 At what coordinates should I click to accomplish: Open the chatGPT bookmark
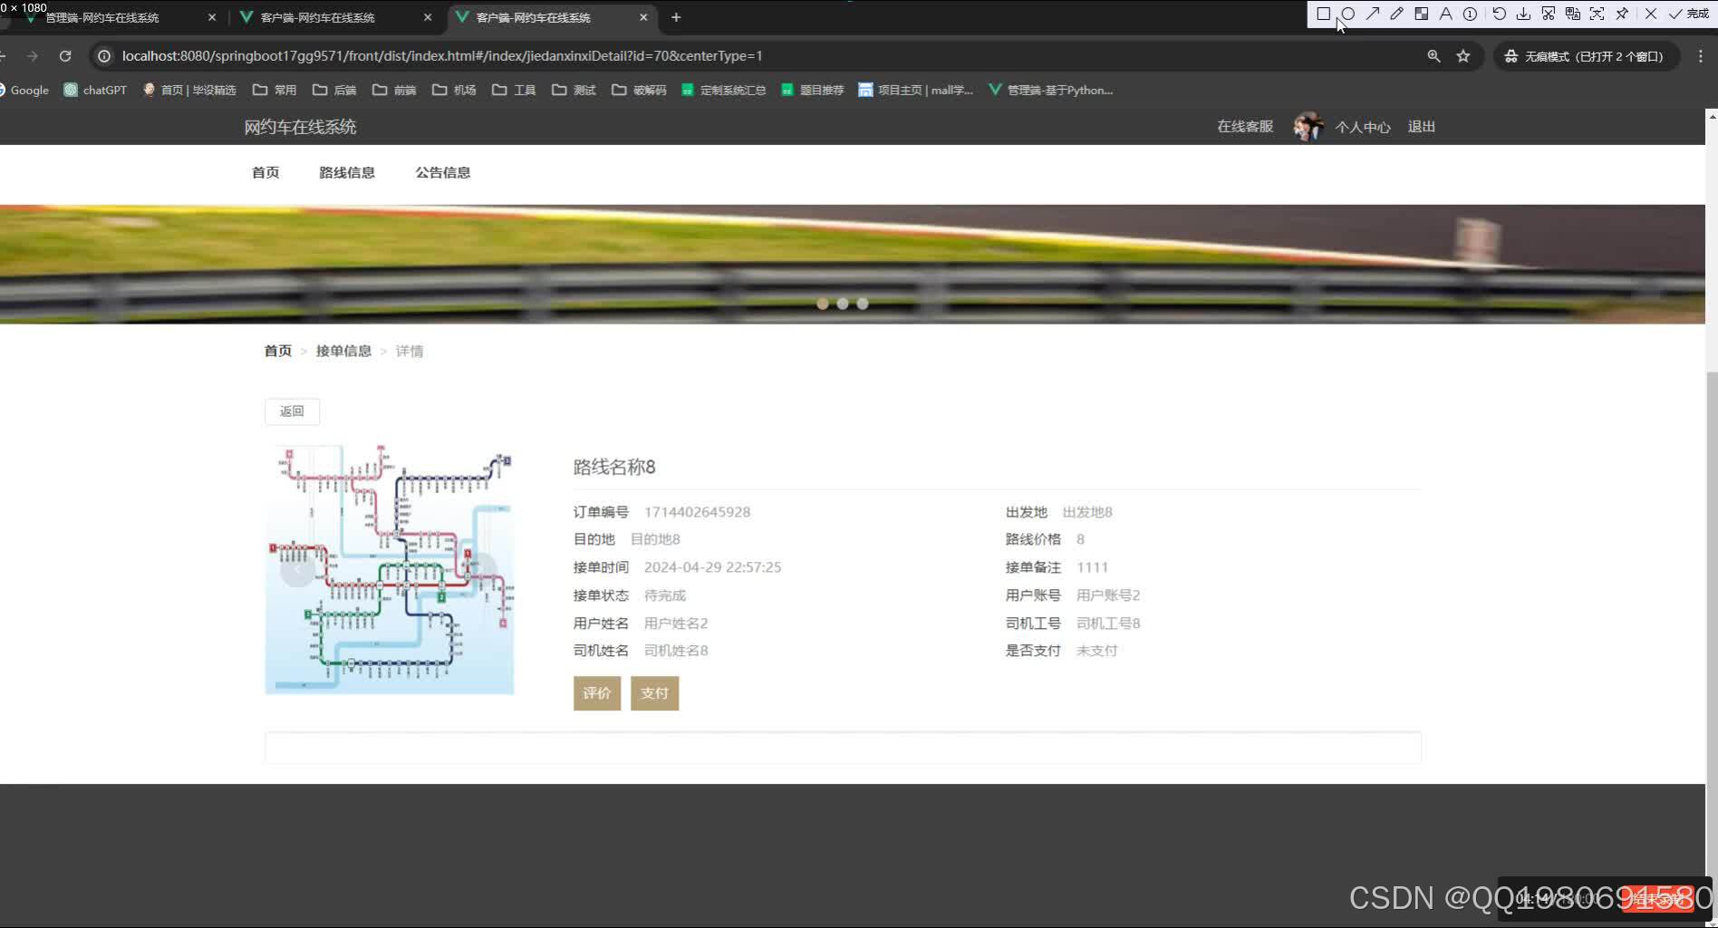(x=94, y=90)
